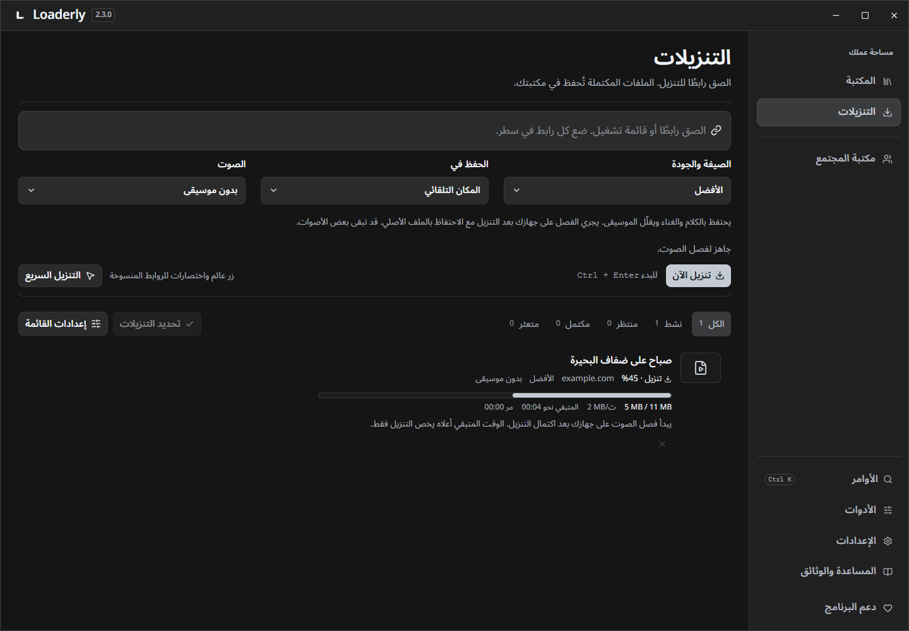Screen dimensions: 909x631
Task: Click example.com source text
Action: pyautogui.click(x=588, y=379)
